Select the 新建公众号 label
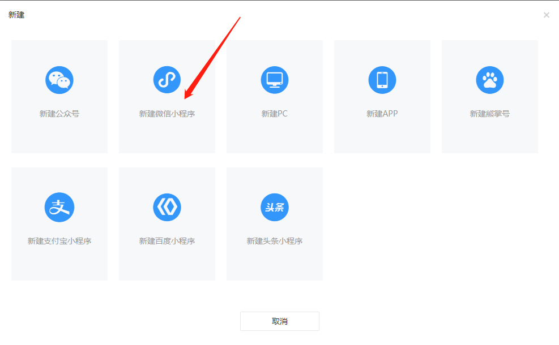This screenshot has width=559, height=345. point(59,114)
